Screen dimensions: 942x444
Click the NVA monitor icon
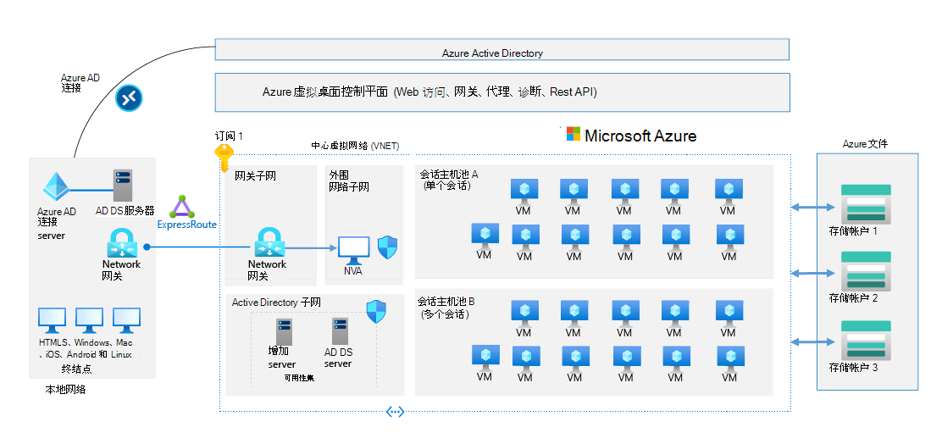pyautogui.click(x=353, y=251)
